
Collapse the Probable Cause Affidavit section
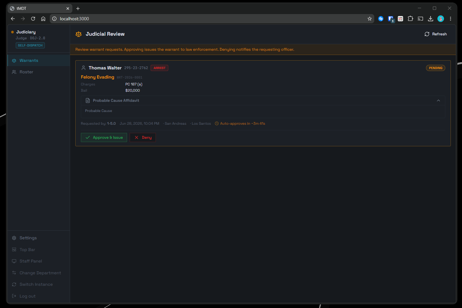pos(438,100)
